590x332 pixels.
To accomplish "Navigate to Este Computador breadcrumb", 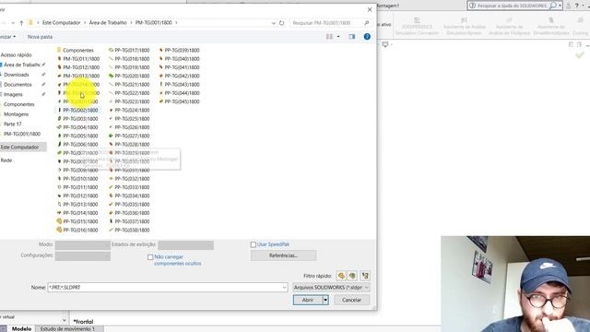I will coord(62,23).
